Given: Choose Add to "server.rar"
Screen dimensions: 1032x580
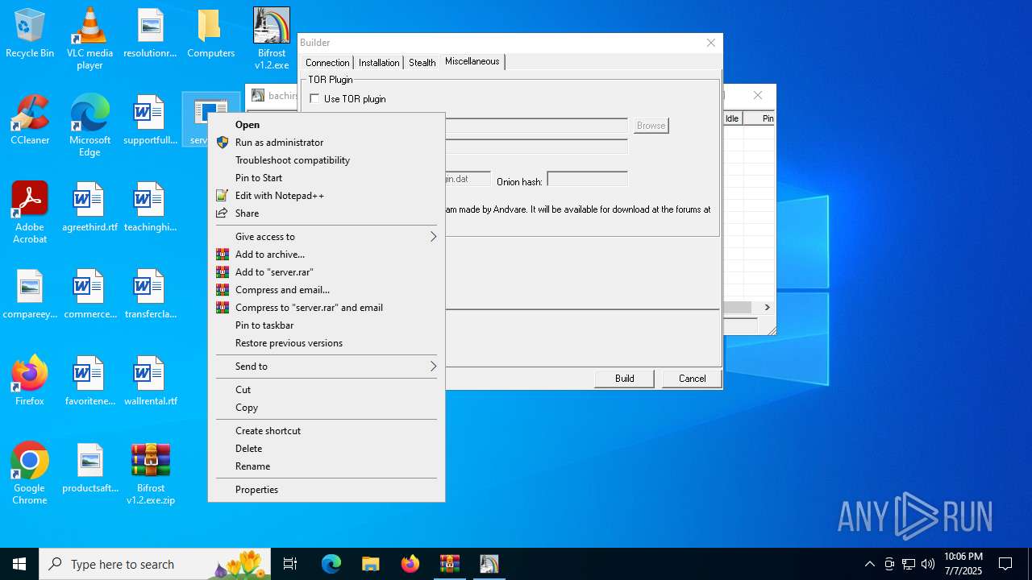Looking at the screenshot, I should [x=327, y=271].
